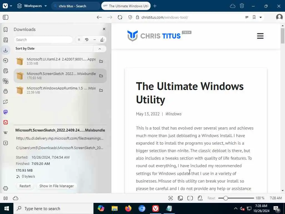
Task: Select the Microsoft.UI.Xaml.2.4 download
Action: coord(60,61)
